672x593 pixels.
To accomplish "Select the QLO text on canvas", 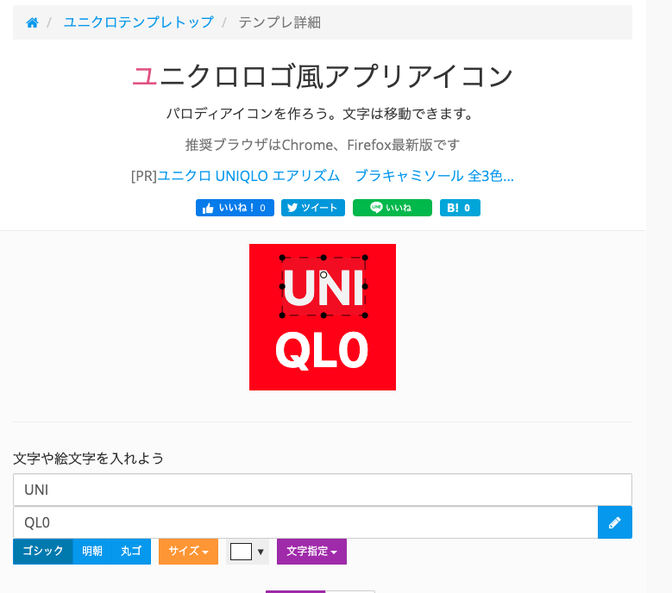I will pos(322,350).
